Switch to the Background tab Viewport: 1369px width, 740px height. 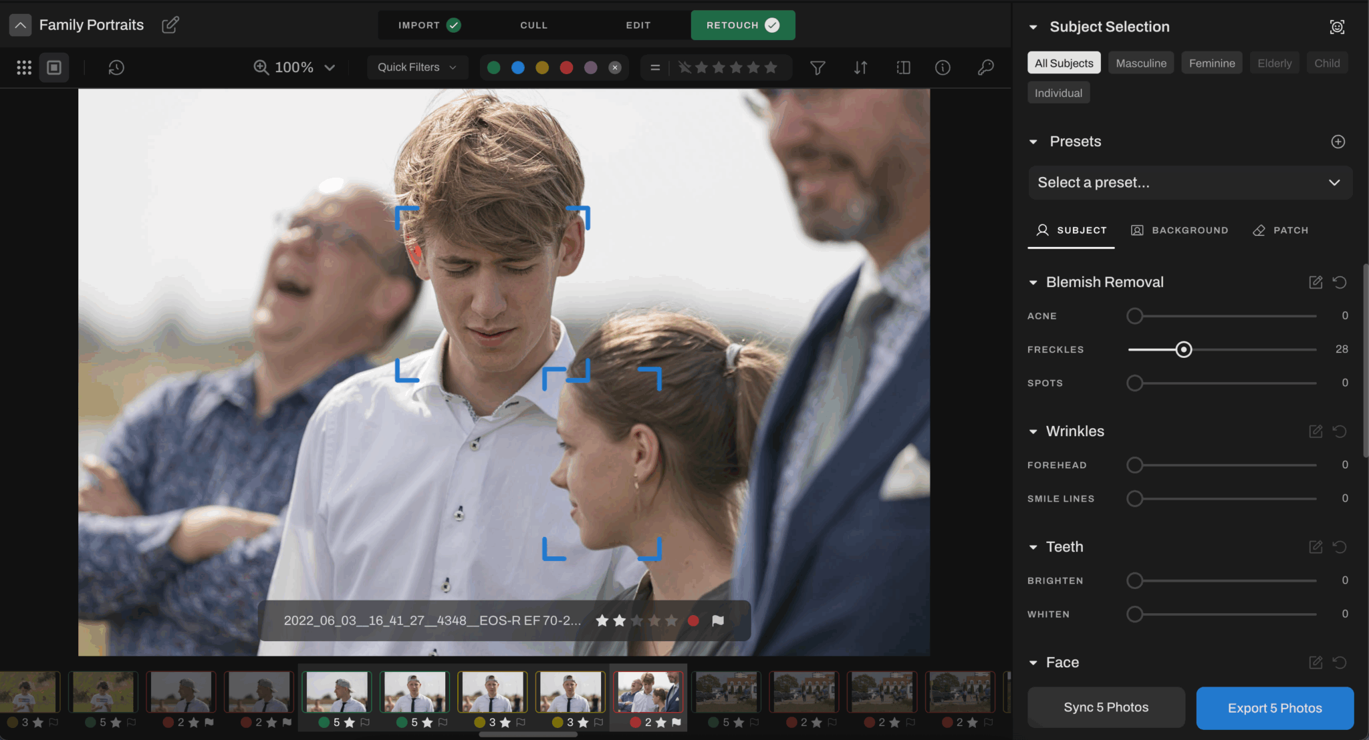coord(1180,230)
